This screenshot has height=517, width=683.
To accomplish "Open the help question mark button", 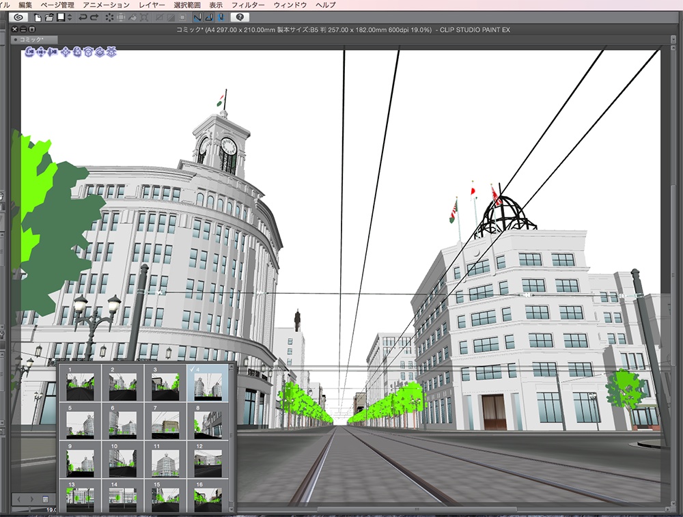I will [240, 18].
